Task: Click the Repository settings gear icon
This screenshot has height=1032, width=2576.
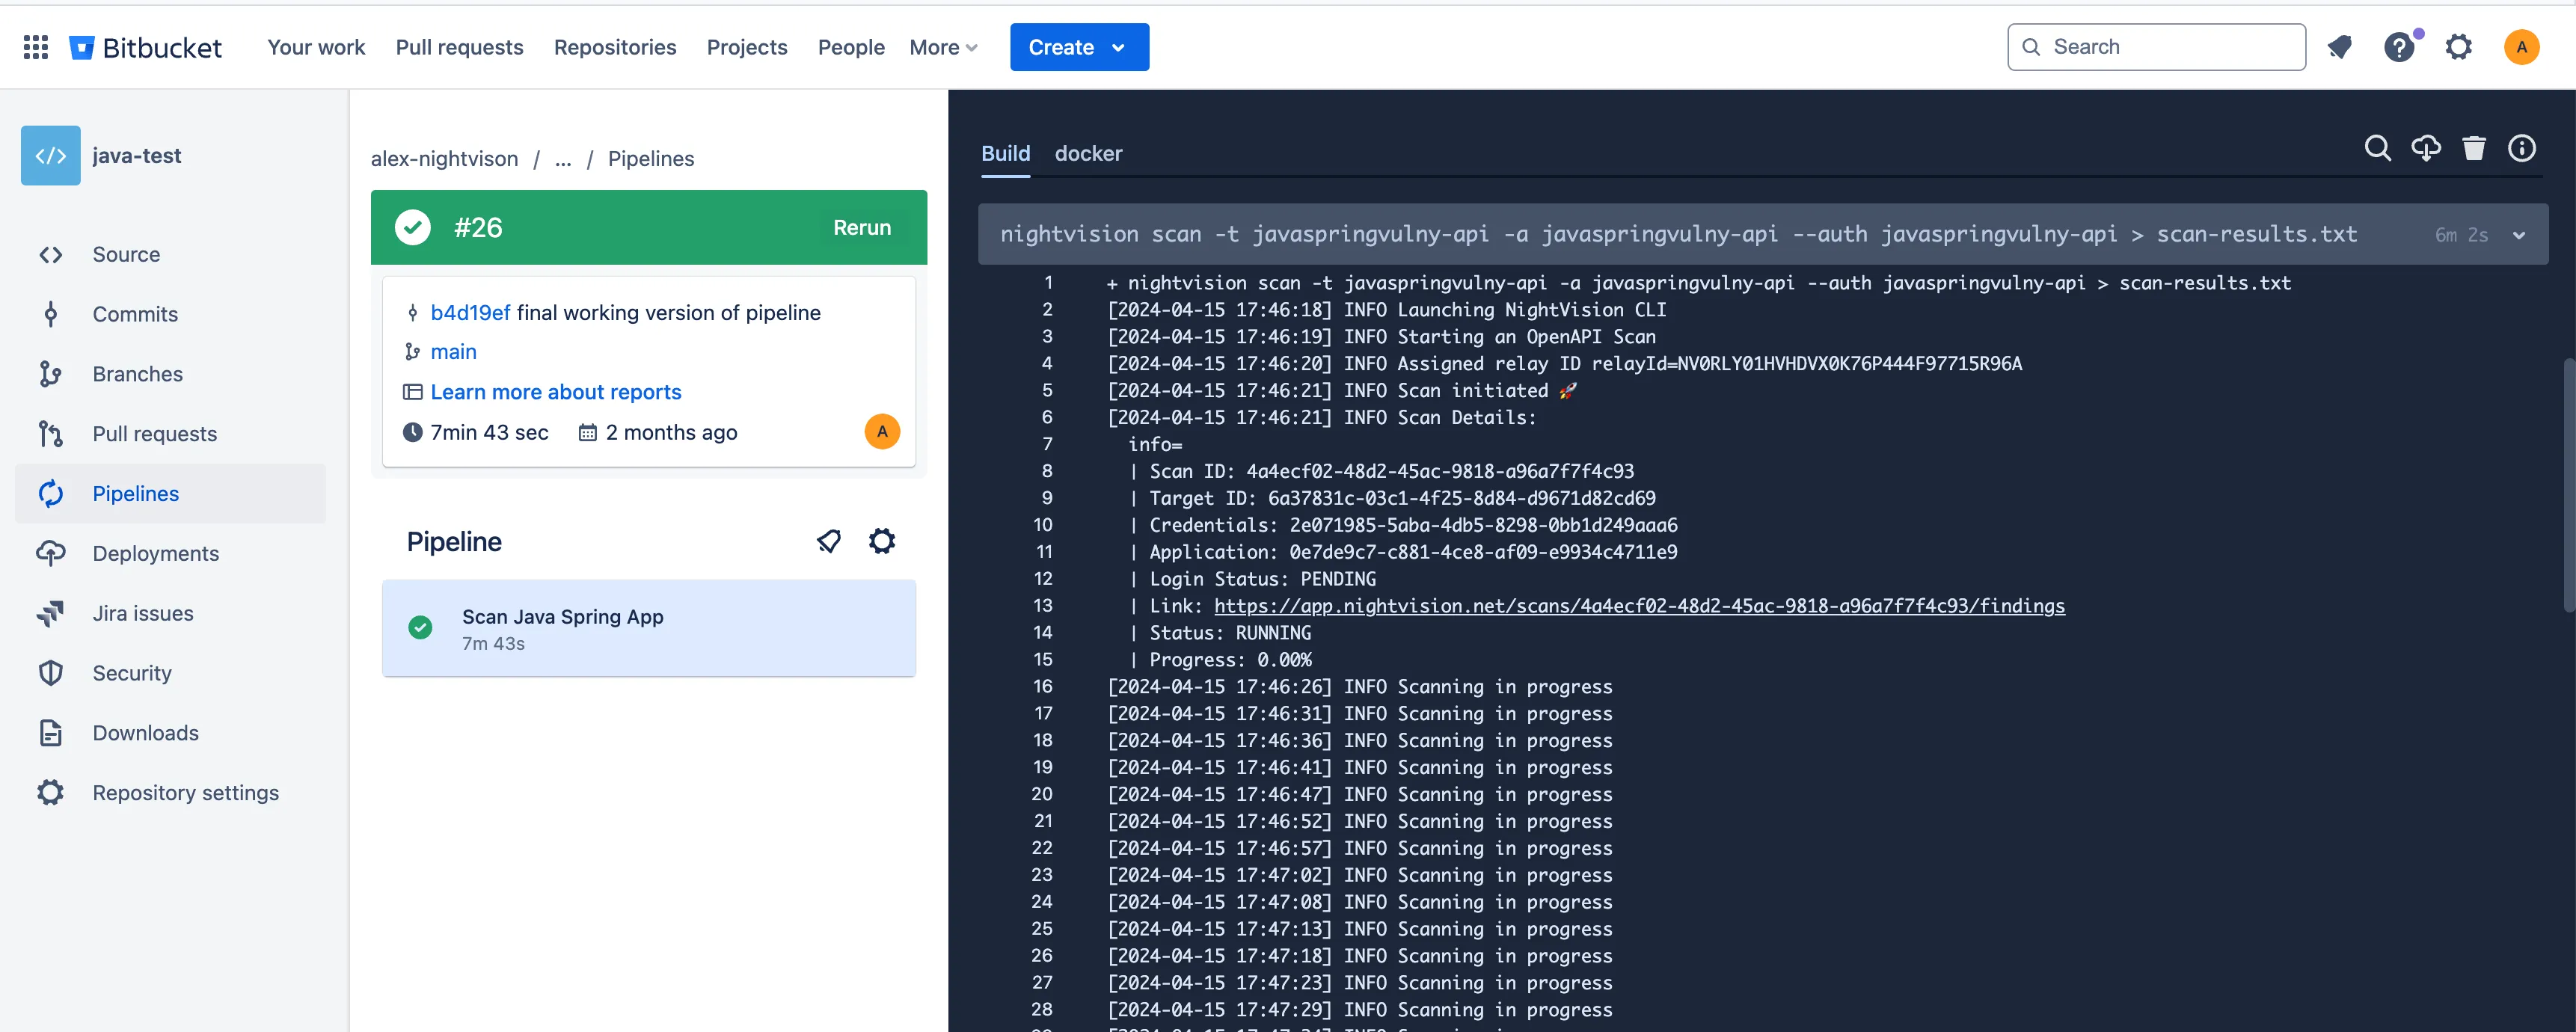Action: click(51, 793)
